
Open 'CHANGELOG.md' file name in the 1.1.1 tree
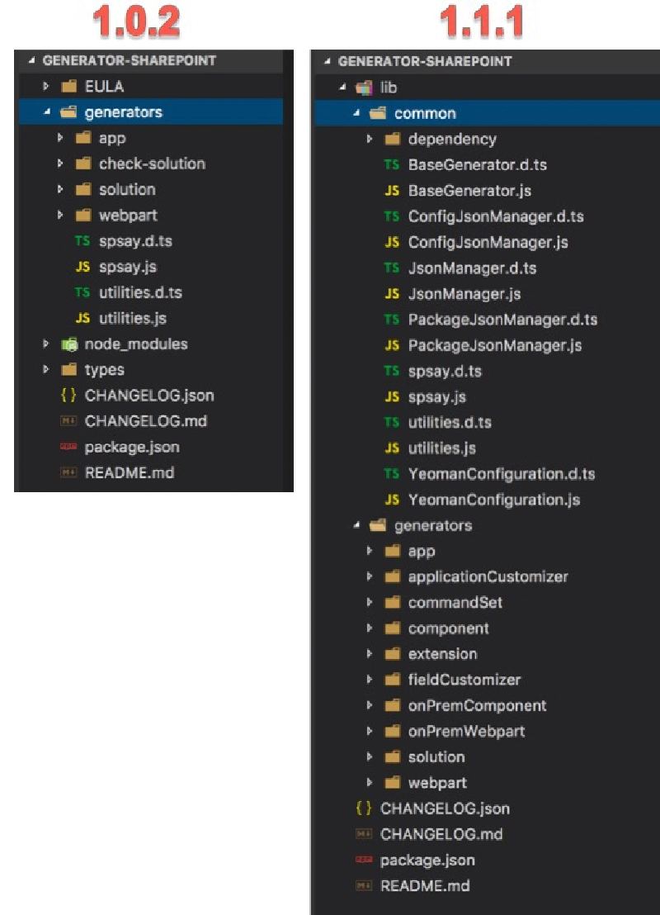click(x=441, y=834)
